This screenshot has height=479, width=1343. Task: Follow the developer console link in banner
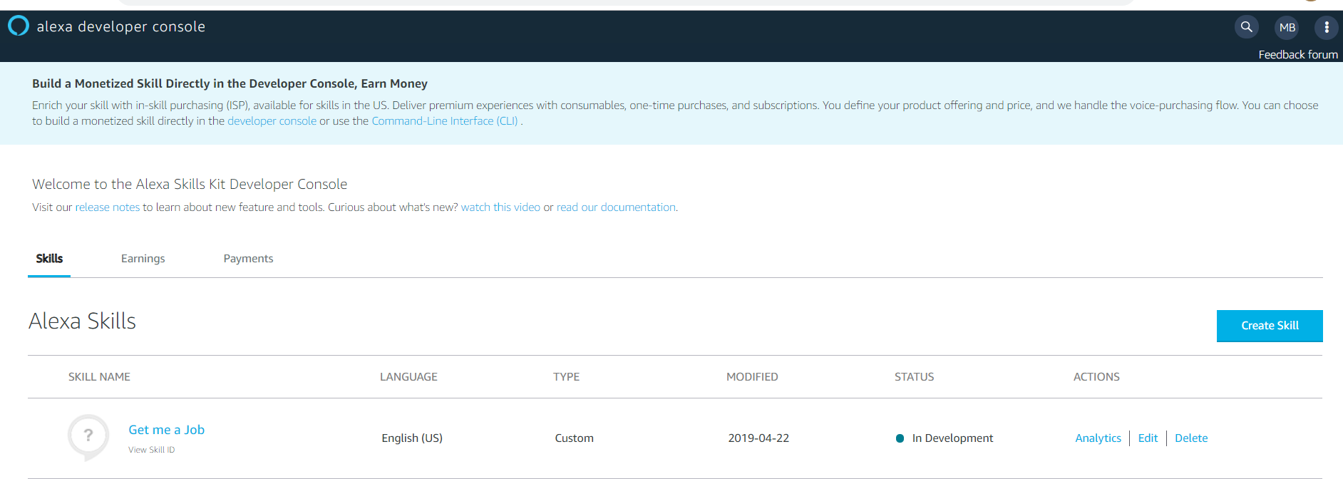pos(272,121)
